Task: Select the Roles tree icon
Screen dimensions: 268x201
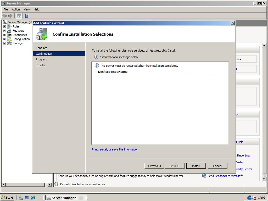Action: click(9, 26)
